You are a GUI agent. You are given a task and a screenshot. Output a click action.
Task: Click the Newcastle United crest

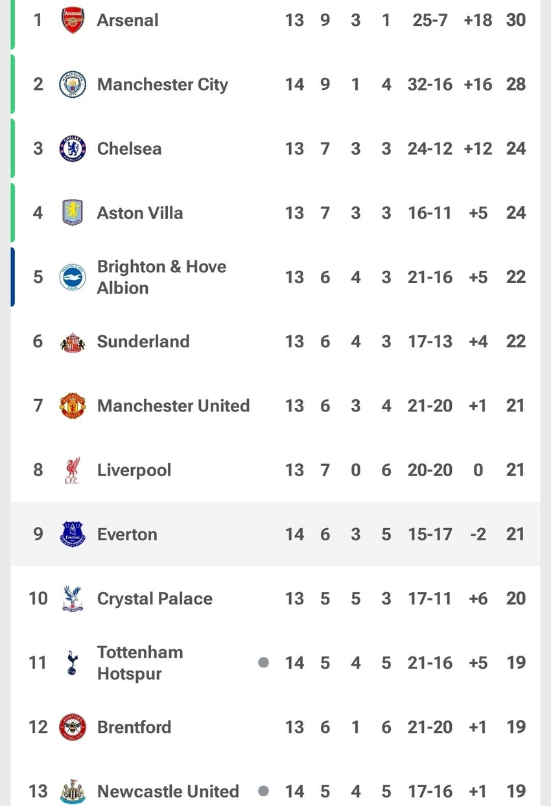[73, 792]
